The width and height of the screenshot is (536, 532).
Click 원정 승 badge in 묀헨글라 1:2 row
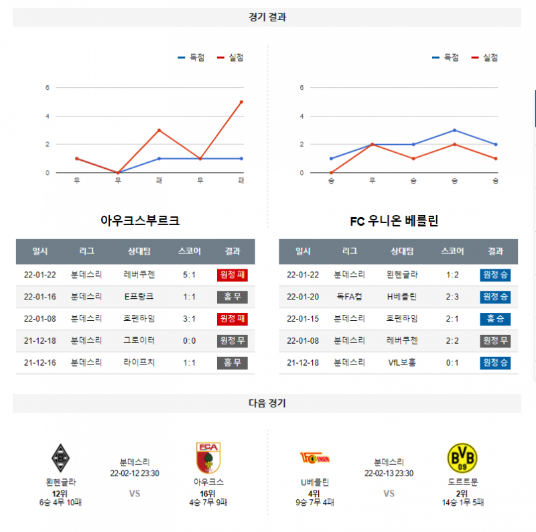[495, 275]
